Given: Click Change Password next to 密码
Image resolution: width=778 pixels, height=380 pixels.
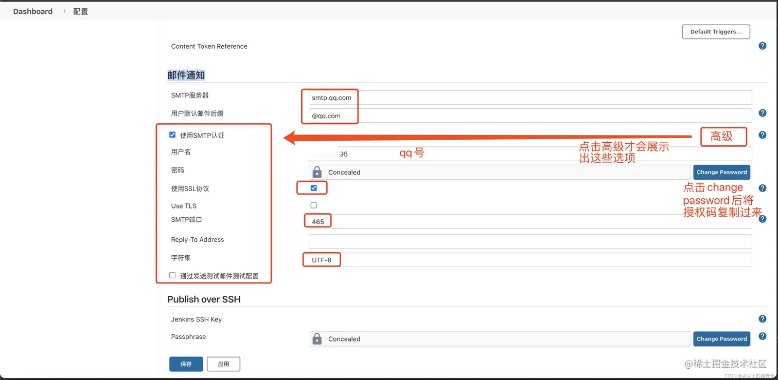Looking at the screenshot, I should click(x=721, y=172).
